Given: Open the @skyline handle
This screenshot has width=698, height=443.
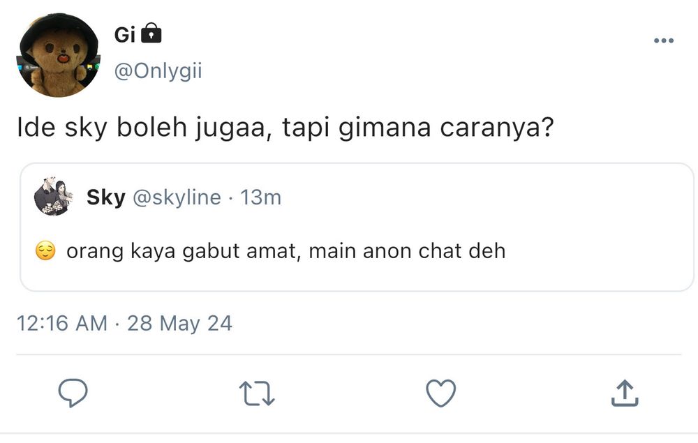Looking at the screenshot, I should (176, 198).
